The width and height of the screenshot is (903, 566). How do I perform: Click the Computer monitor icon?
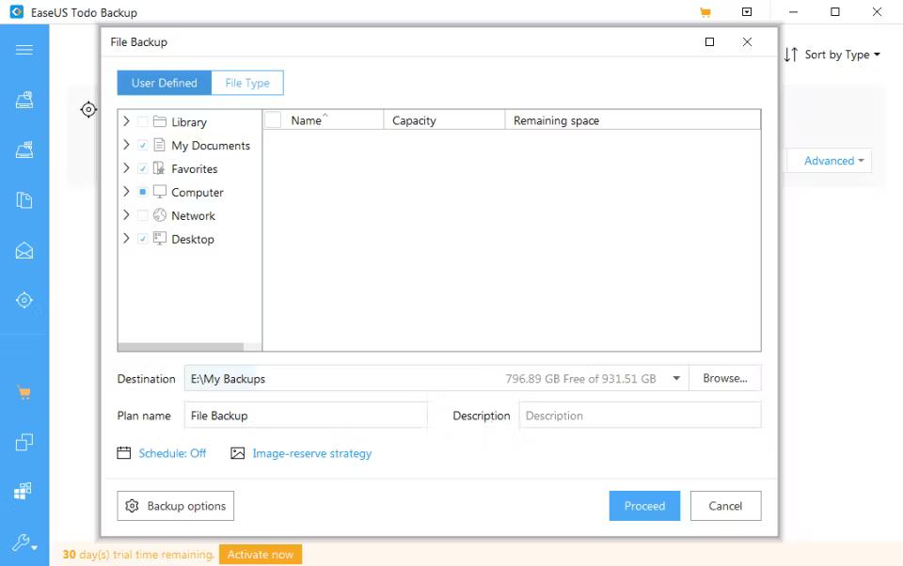pyautogui.click(x=160, y=192)
